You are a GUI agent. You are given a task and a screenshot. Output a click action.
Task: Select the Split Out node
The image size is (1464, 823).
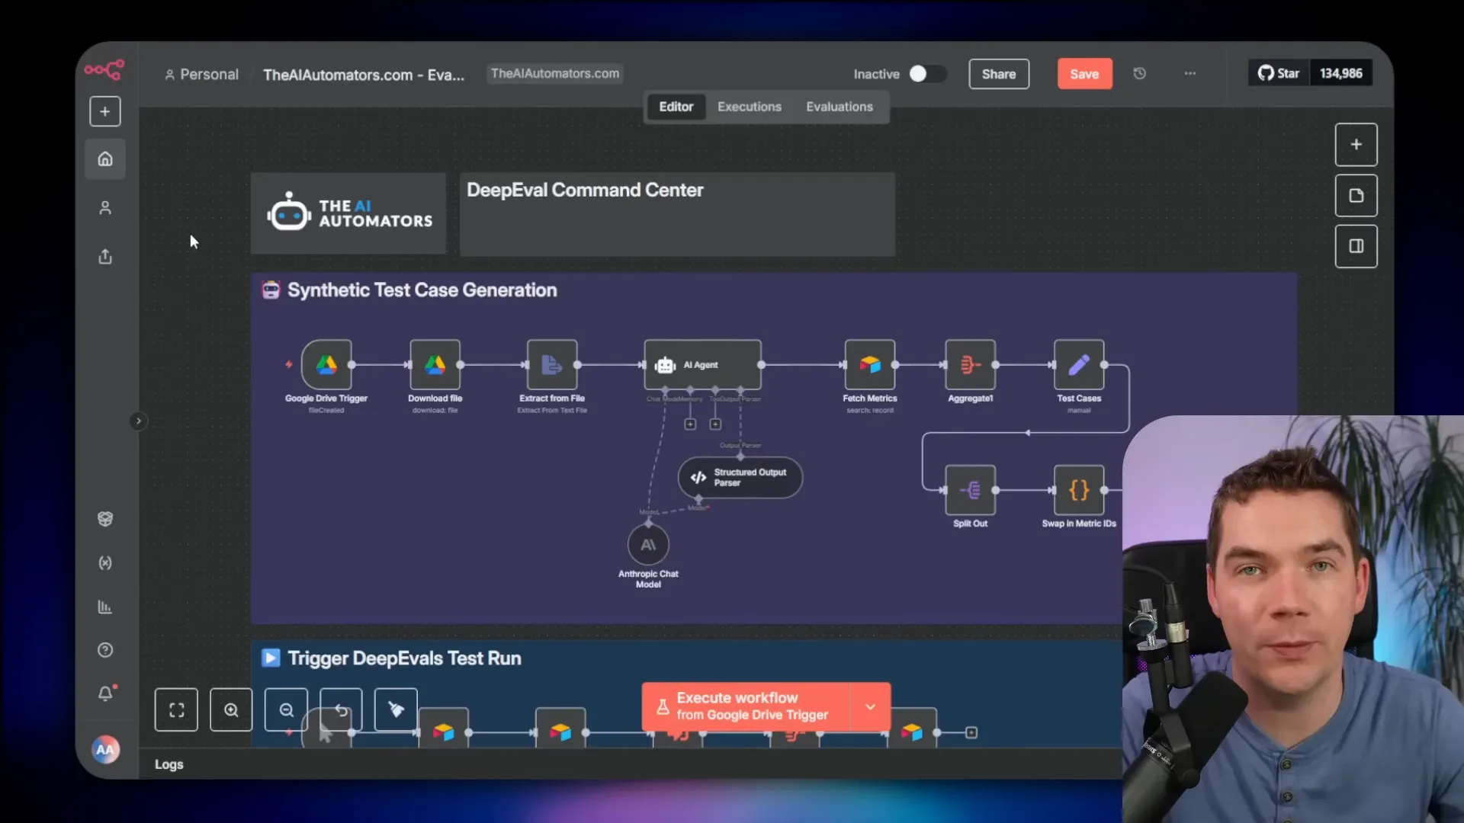pyautogui.click(x=971, y=490)
